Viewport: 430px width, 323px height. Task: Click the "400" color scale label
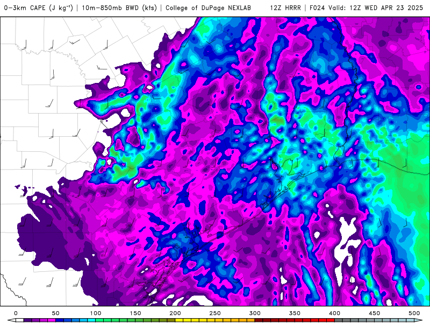pyautogui.click(x=334, y=313)
